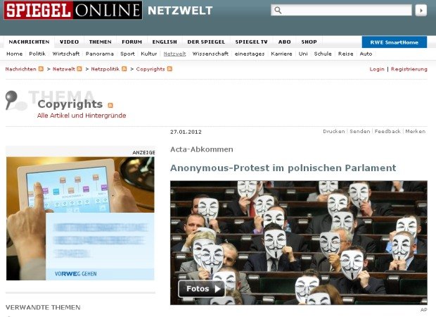Click the Registrierung link
The image size is (436, 317).
(409, 69)
